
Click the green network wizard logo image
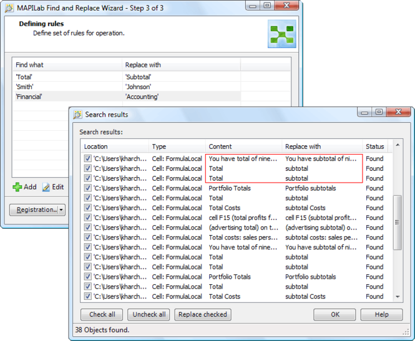coord(282,34)
